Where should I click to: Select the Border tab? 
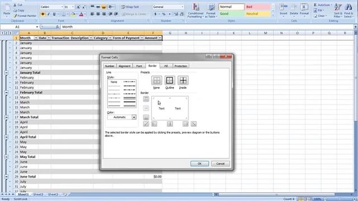pos(153,66)
